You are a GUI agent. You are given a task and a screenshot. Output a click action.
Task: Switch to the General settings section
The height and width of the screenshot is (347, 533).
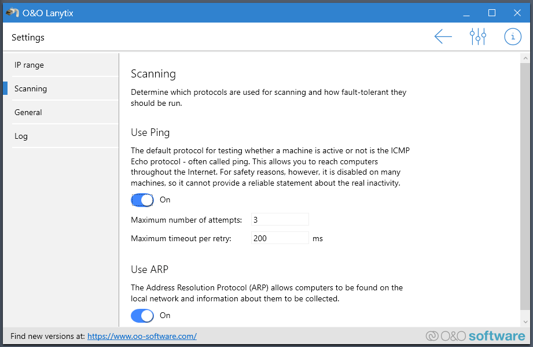pyautogui.click(x=65, y=113)
